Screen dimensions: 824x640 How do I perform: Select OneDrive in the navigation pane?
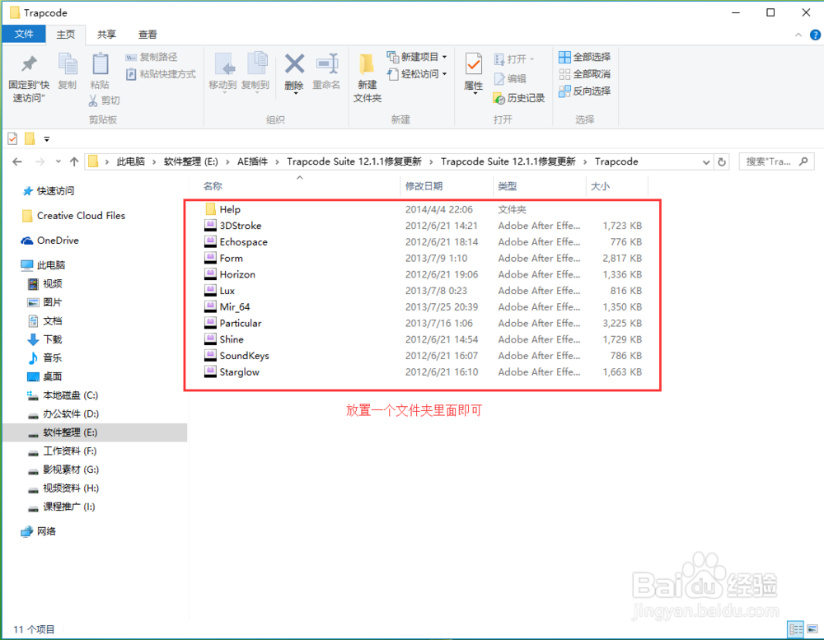click(x=50, y=241)
